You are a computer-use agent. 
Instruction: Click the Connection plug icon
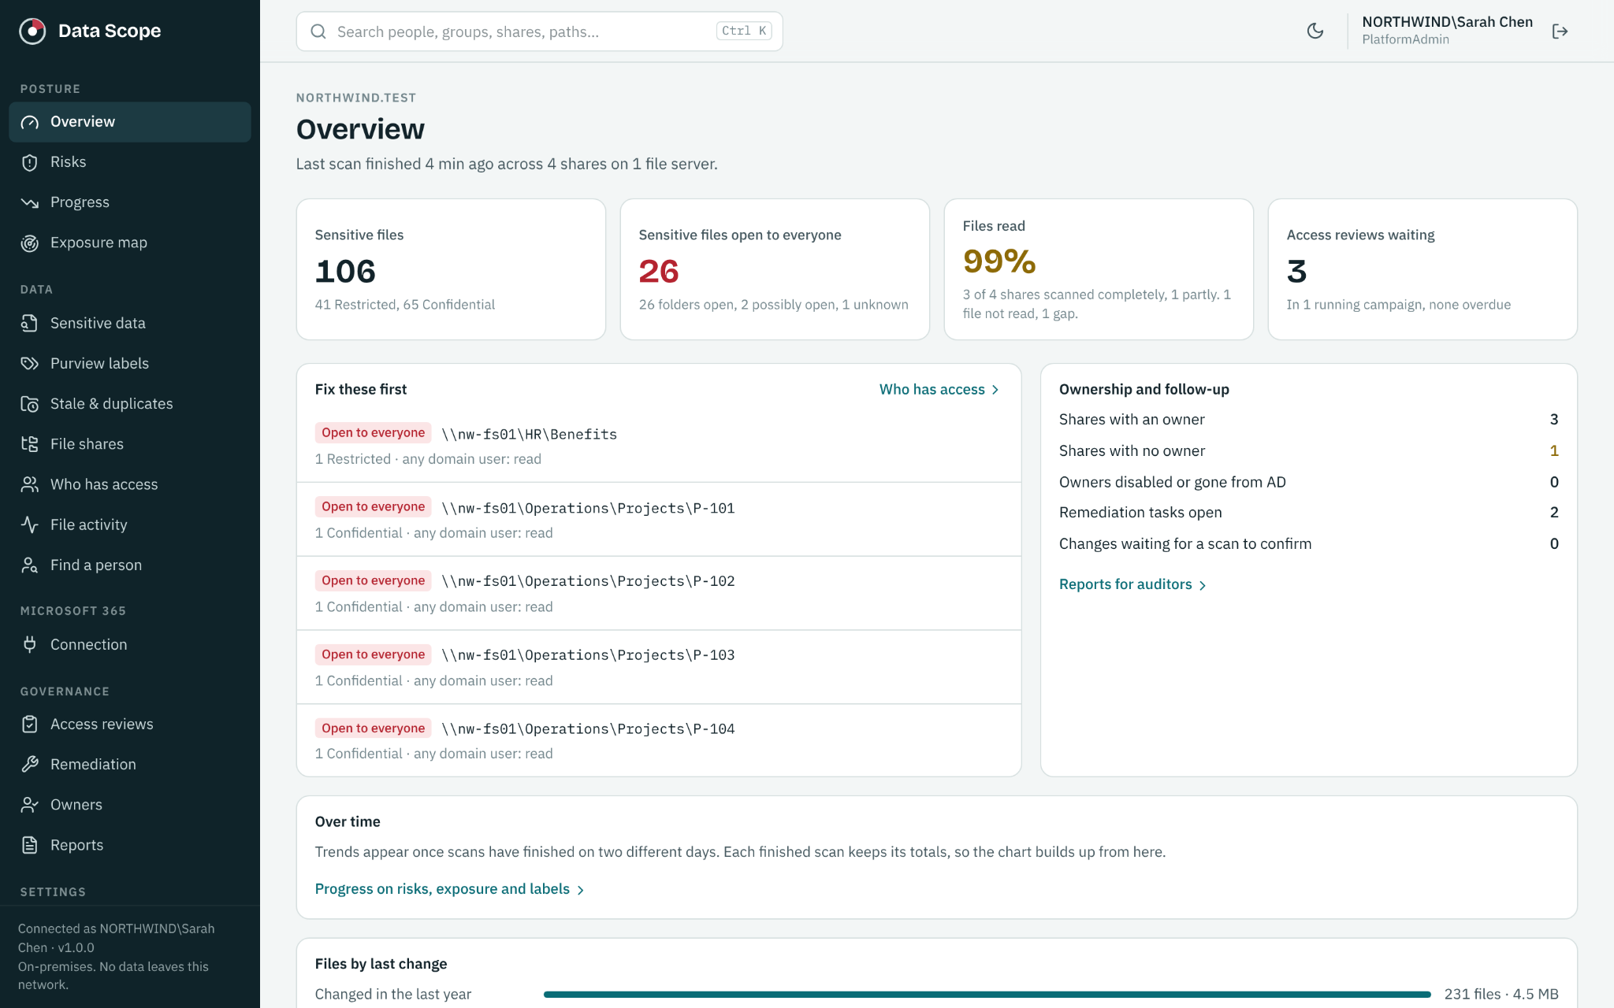click(30, 644)
